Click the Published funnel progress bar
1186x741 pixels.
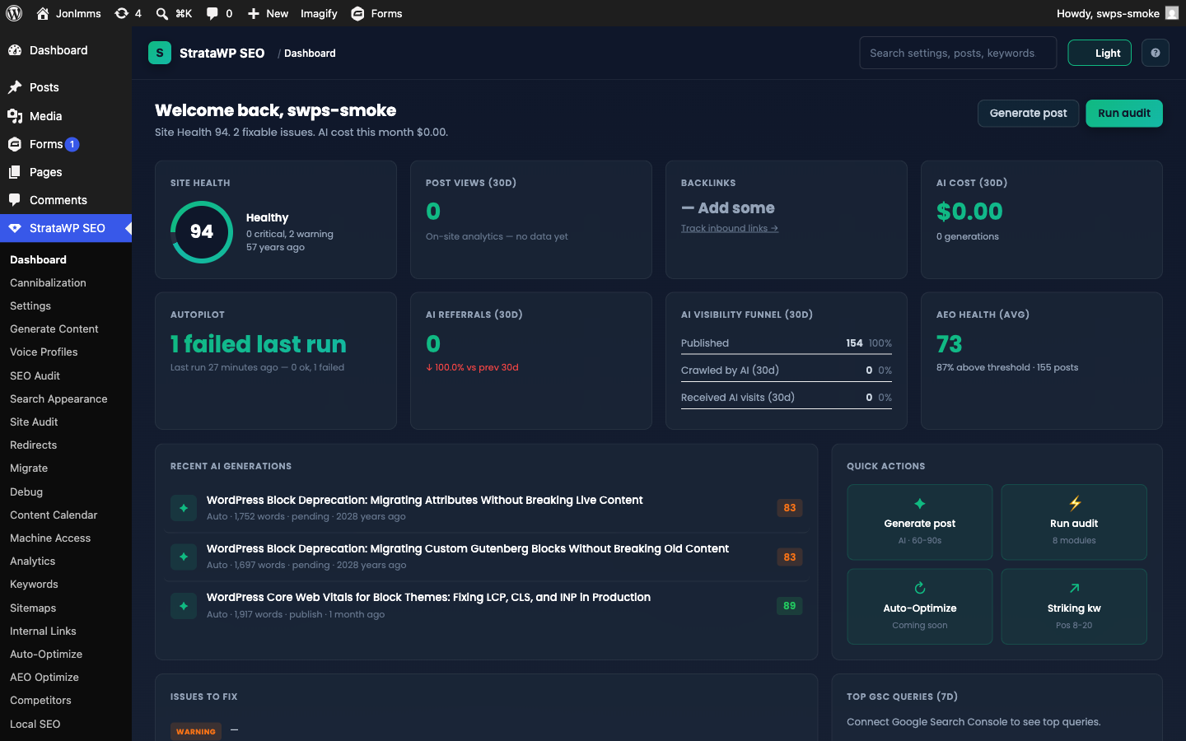(787, 354)
